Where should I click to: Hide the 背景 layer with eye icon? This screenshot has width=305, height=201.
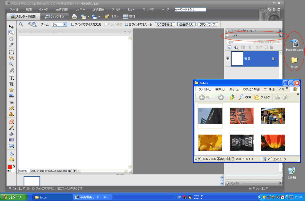pos(228,59)
